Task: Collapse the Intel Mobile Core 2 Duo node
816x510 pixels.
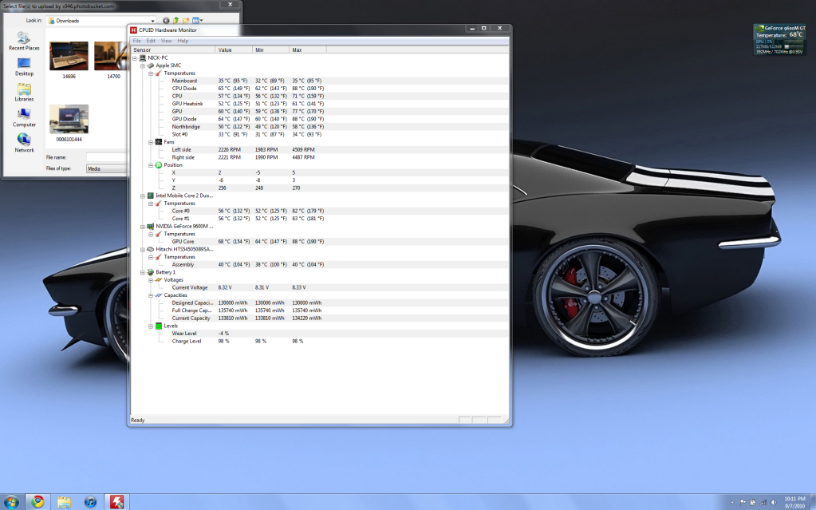Action: coord(143,196)
